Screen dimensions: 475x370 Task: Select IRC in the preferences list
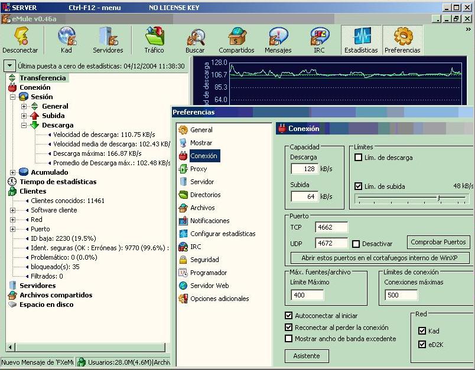196,247
